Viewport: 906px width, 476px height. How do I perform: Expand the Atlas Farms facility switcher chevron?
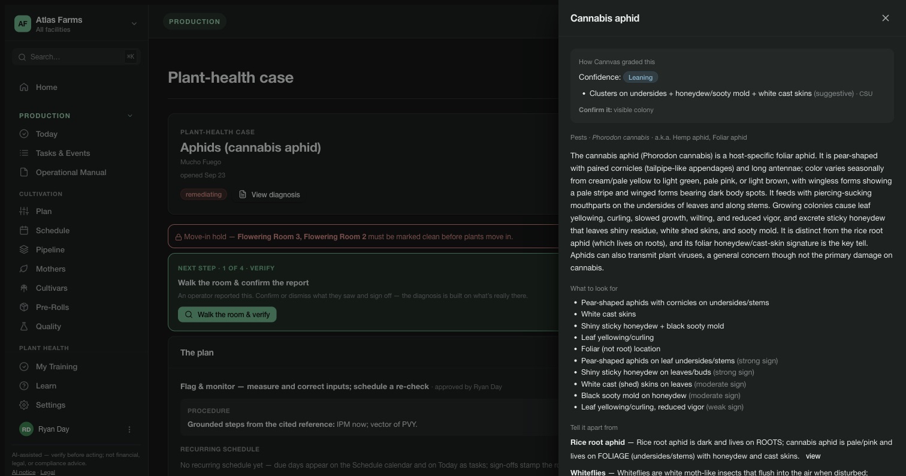click(x=134, y=24)
